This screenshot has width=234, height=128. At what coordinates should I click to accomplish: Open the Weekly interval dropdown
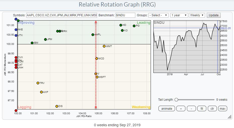pyautogui.click(x=197, y=15)
